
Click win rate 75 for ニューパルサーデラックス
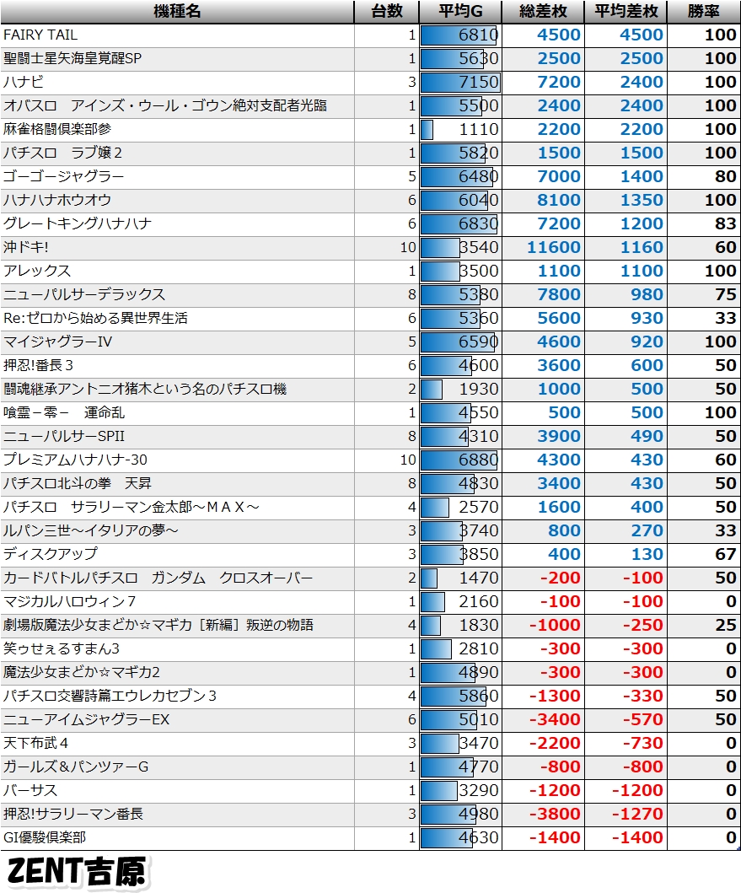[x=726, y=295]
